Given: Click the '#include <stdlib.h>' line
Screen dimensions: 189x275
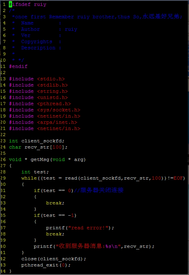Looking at the screenshot, I should (x=38, y=85).
